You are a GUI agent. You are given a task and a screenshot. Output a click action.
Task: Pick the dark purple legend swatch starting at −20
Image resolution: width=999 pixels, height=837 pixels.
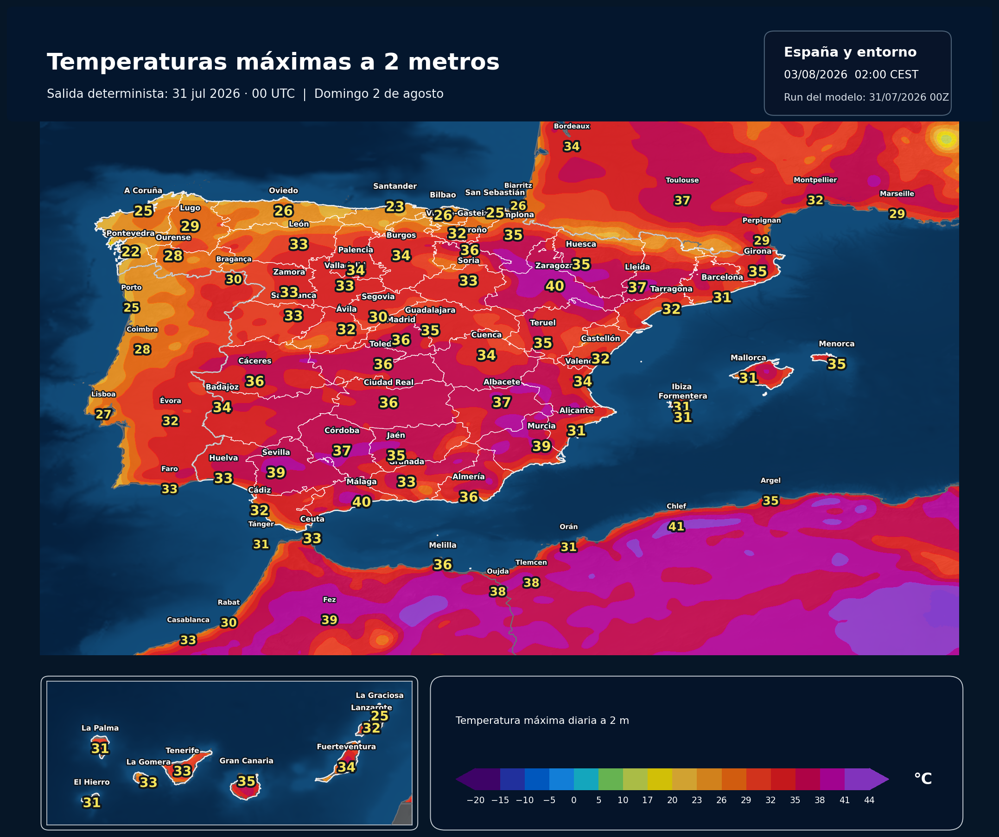click(x=488, y=779)
